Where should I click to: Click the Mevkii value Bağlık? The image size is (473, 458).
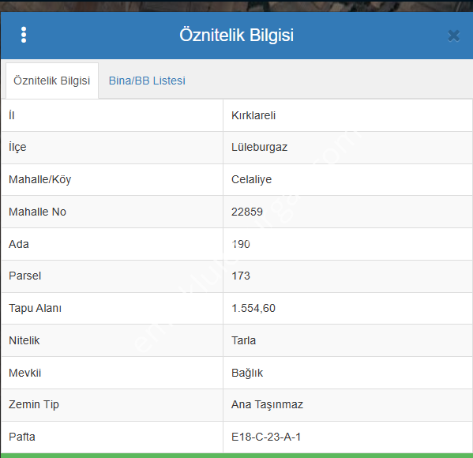tap(247, 373)
